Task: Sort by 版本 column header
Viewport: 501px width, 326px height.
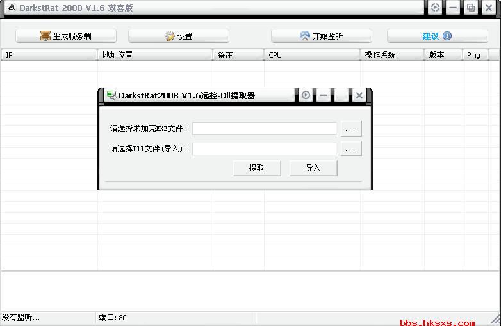Action: click(x=443, y=55)
